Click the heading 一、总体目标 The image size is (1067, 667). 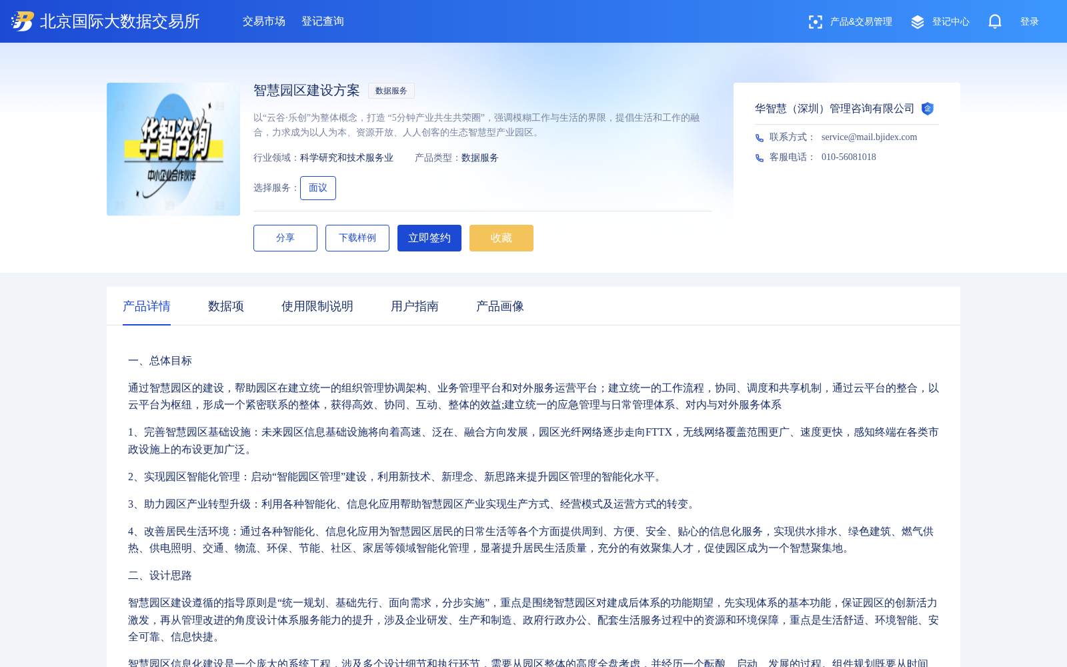tap(160, 361)
